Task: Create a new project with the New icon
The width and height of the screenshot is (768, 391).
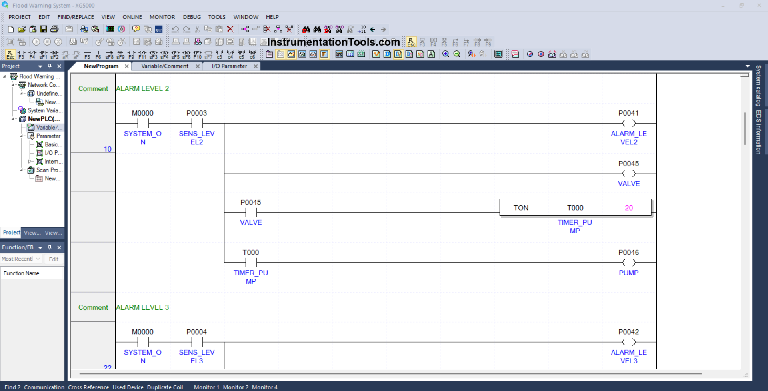Action: 11,29
